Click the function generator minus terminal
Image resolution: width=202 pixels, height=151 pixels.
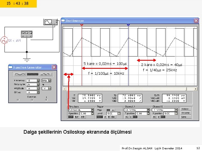click(x=18, y=100)
